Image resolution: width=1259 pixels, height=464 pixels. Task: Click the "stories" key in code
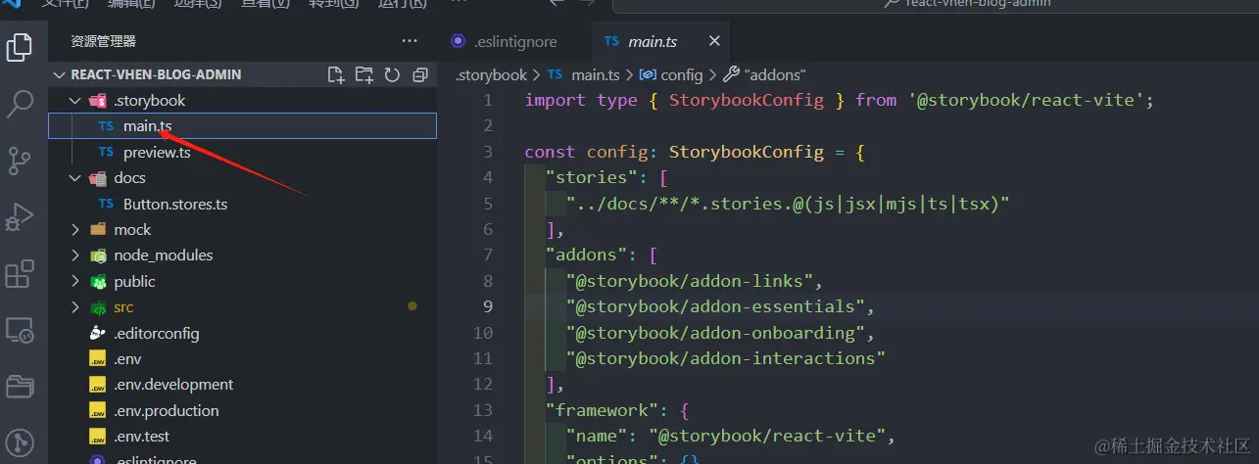592,177
